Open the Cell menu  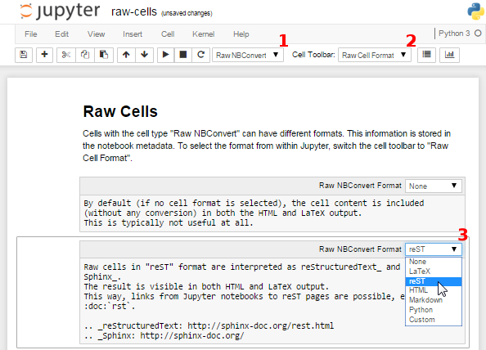click(x=168, y=34)
